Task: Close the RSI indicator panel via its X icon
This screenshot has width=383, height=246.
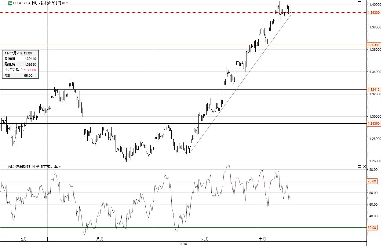Action: click(x=364, y=167)
